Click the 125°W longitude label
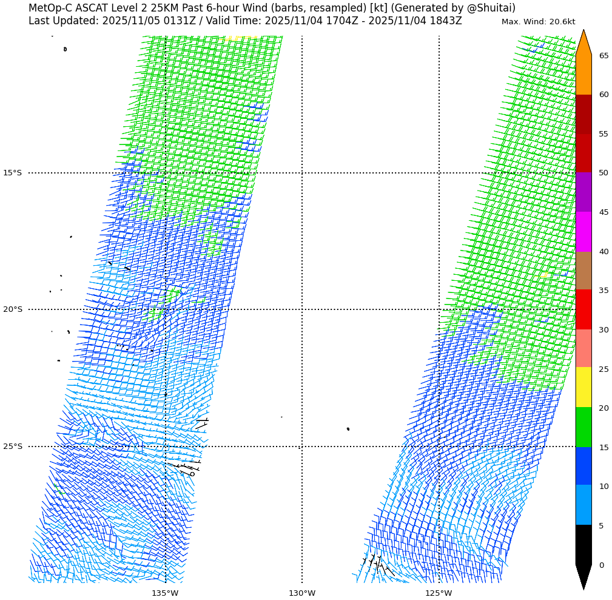Image resolution: width=612 pixels, height=600 pixels. point(439,593)
